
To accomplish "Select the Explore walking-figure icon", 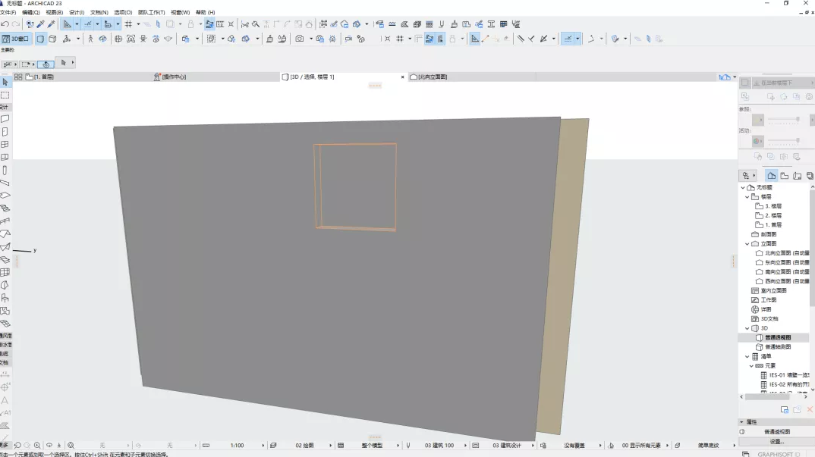I will click(x=90, y=39).
